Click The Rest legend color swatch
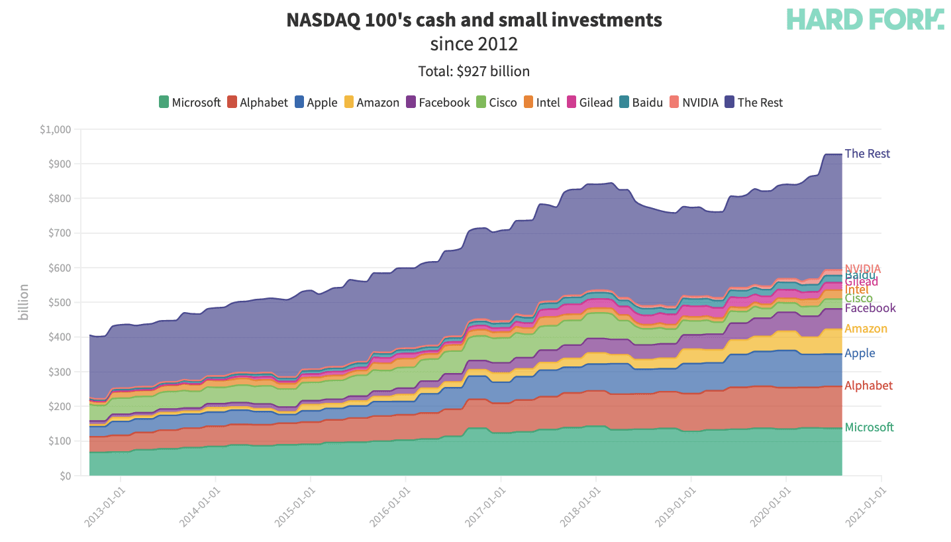 tap(729, 102)
